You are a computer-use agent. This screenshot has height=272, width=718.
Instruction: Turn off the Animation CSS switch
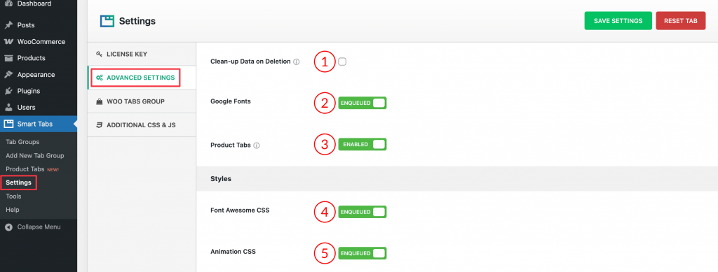[363, 253]
